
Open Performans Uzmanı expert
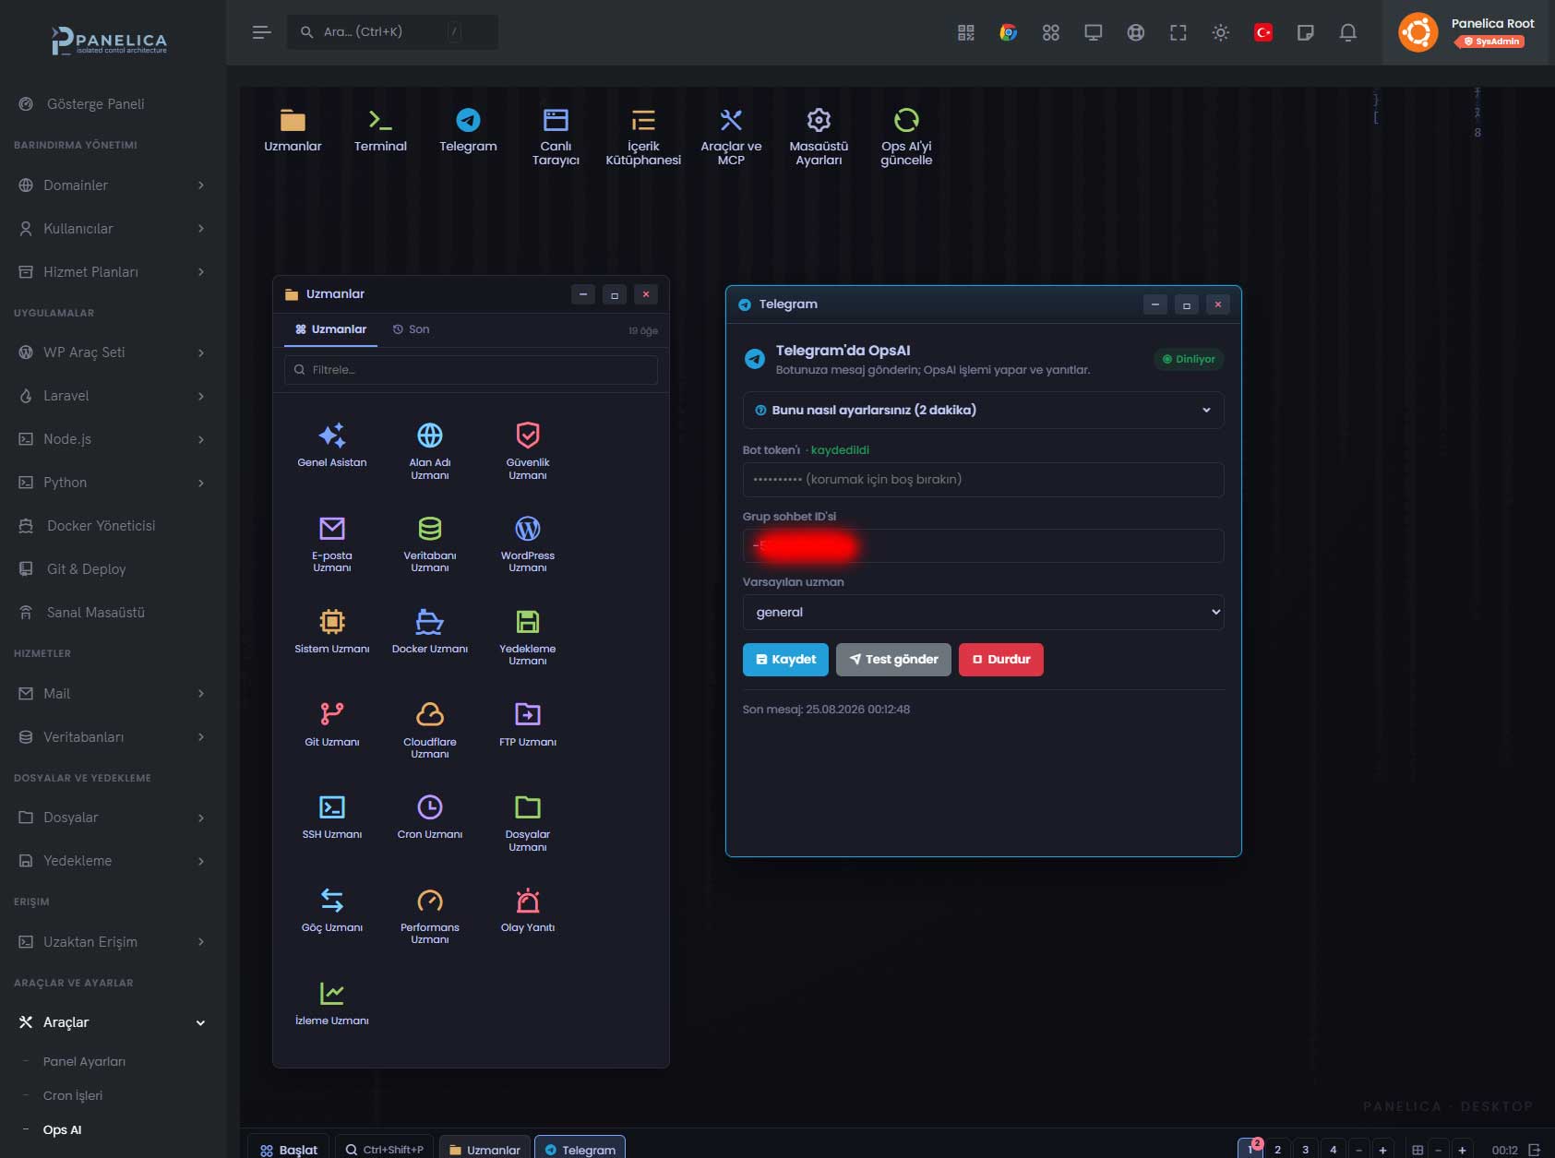(430, 916)
